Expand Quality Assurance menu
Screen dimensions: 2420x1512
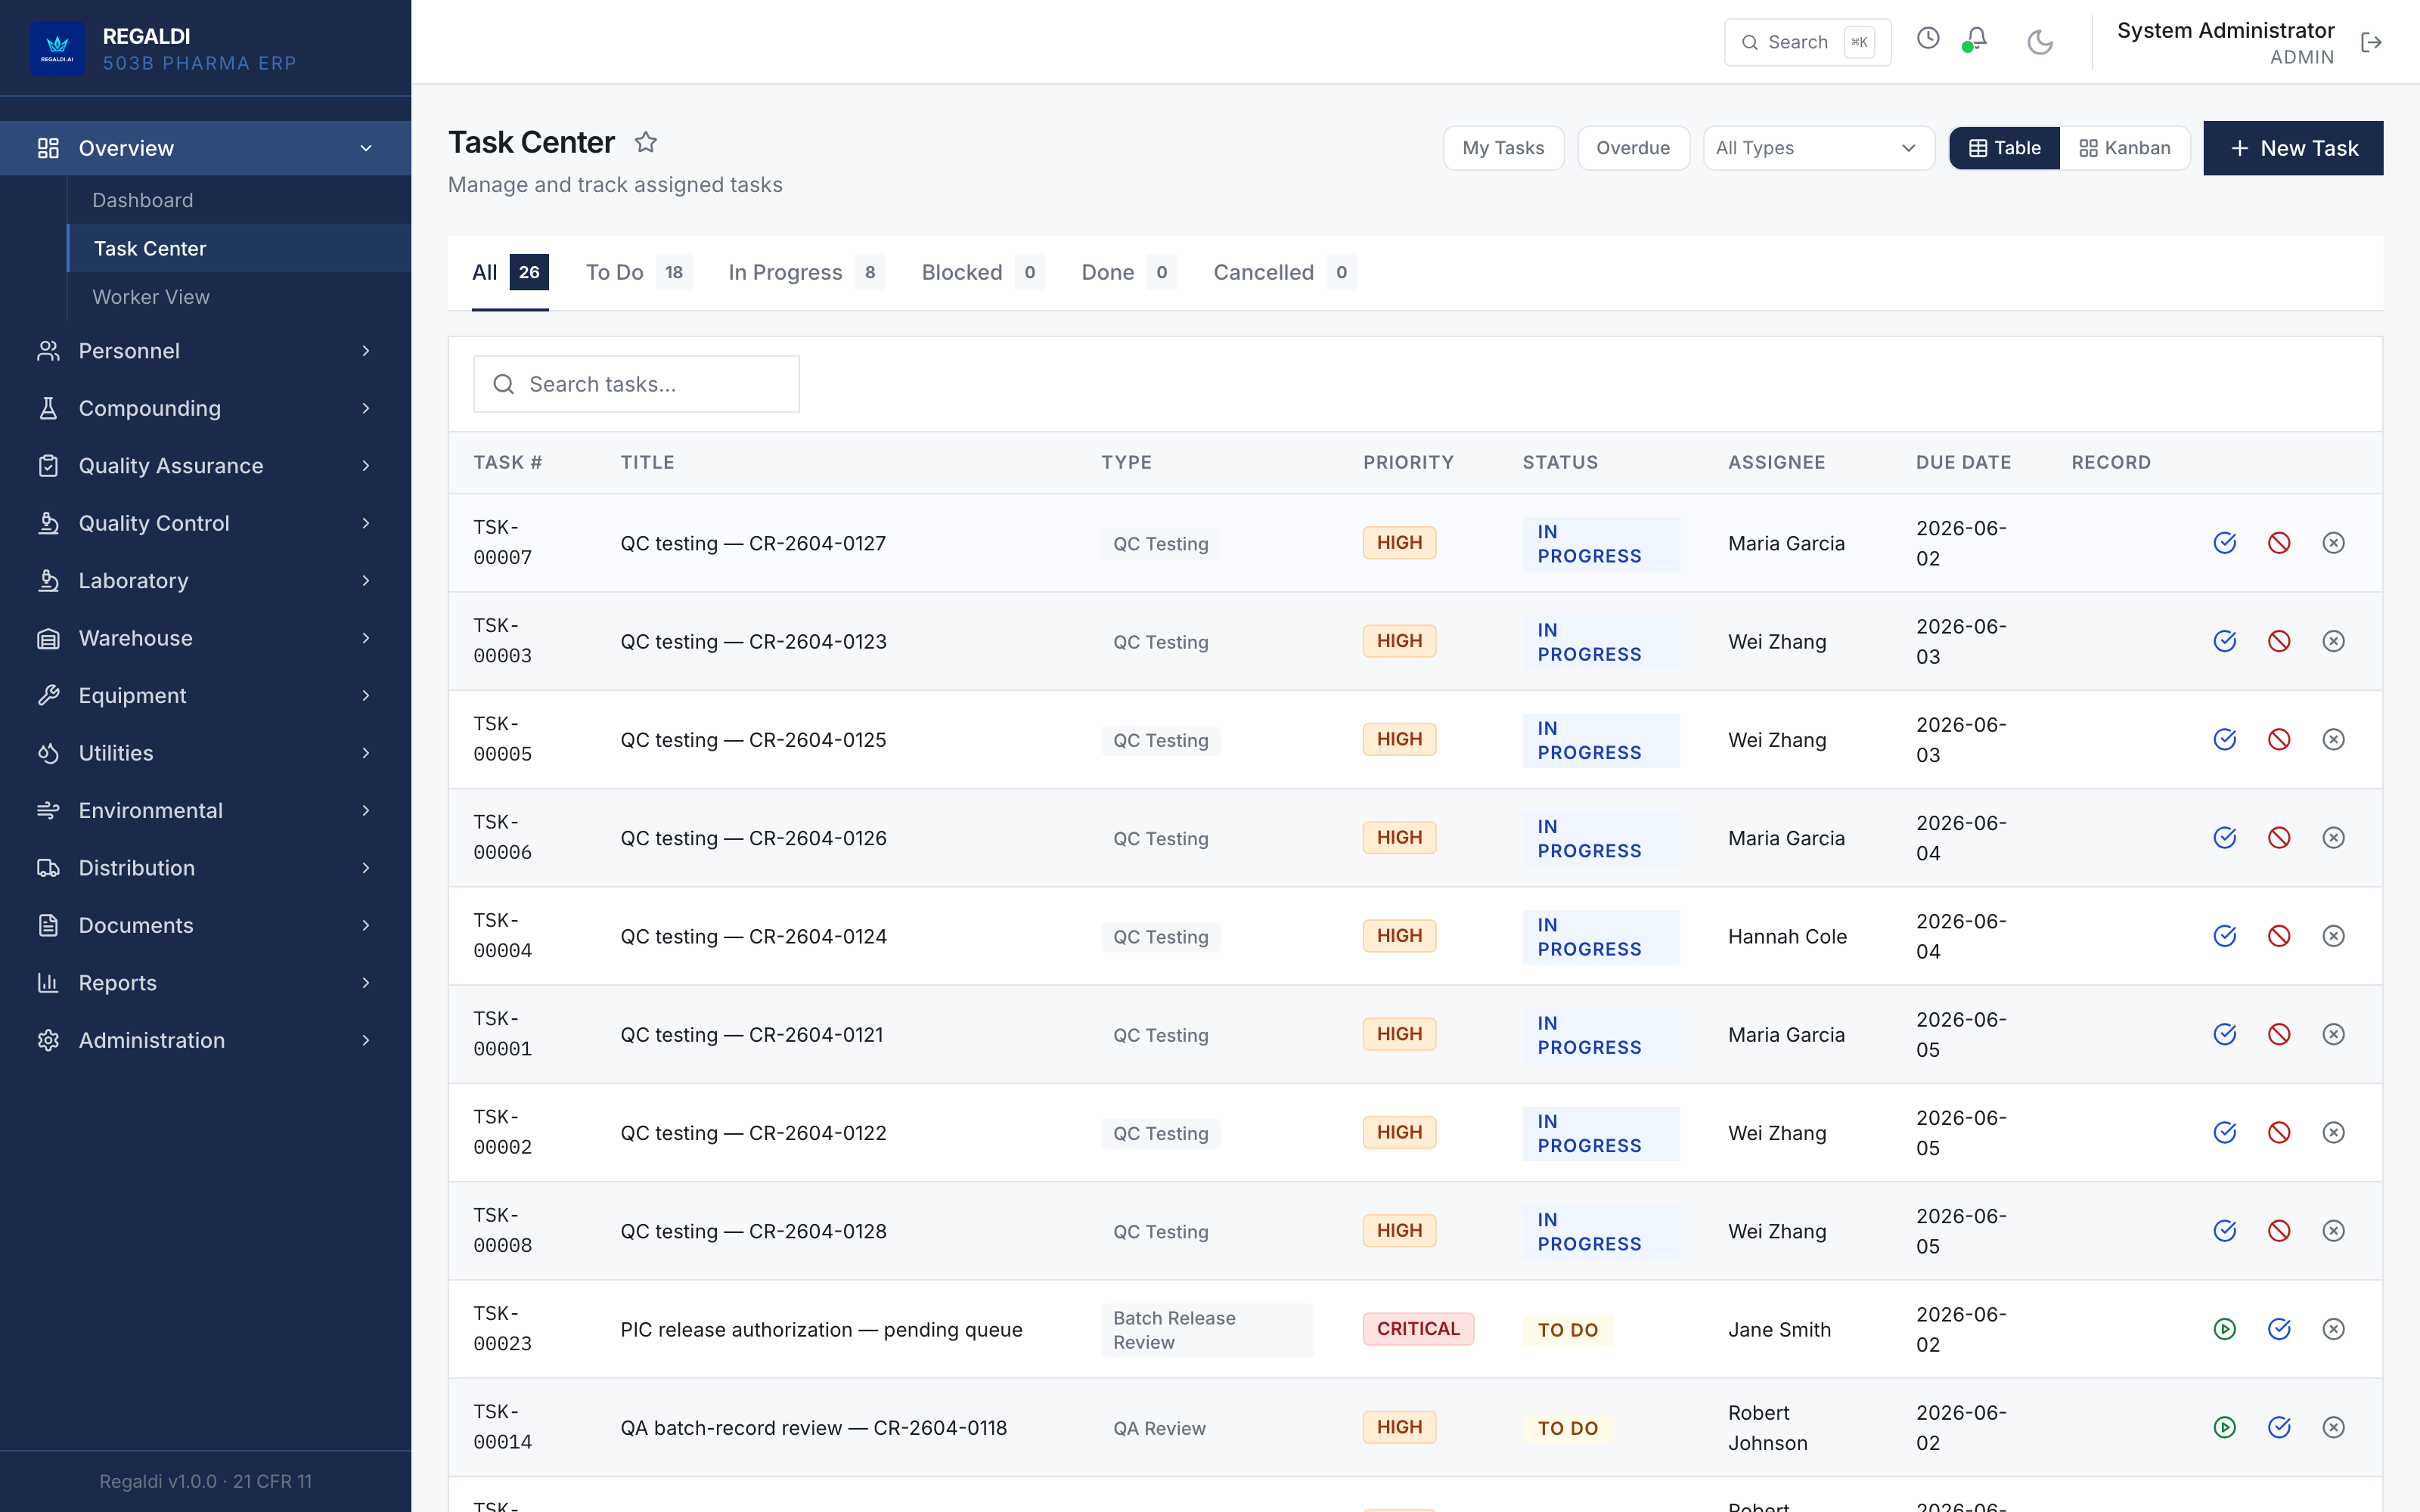205,466
